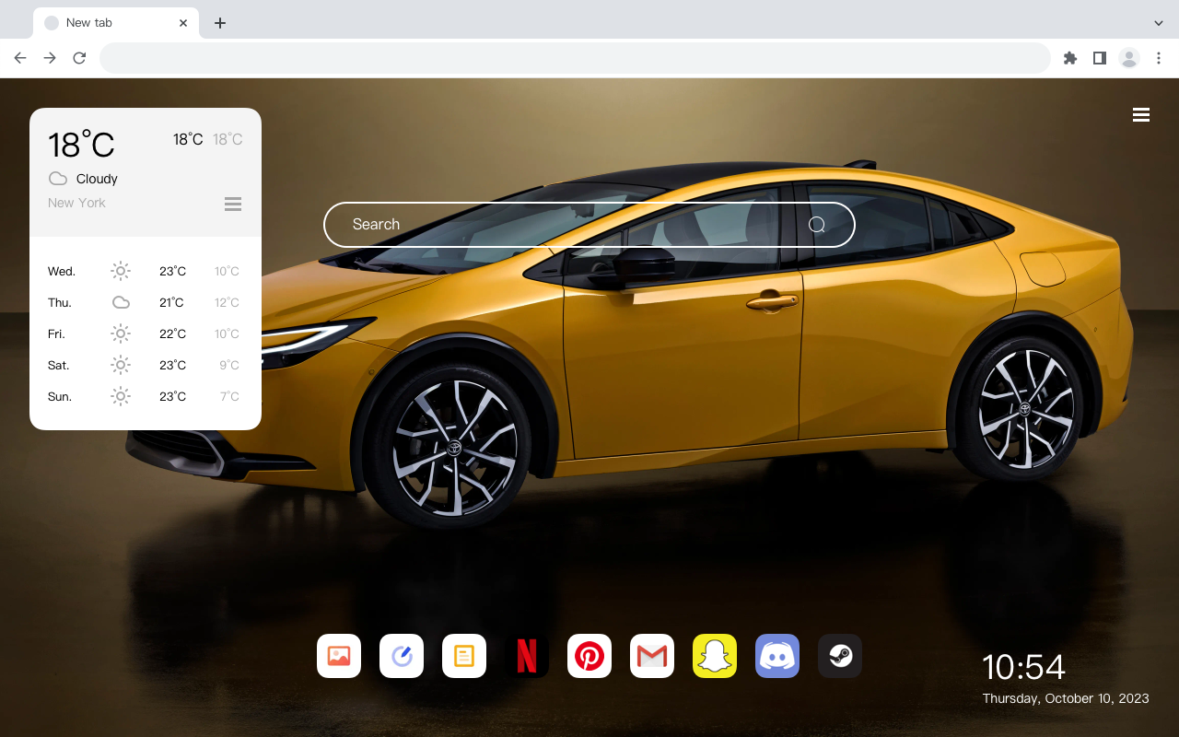Select the Sun. forecast sun icon
1179x737 pixels.
(x=121, y=396)
